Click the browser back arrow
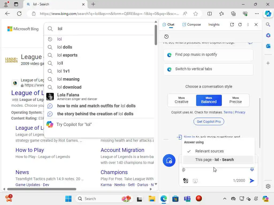The width and height of the screenshot is (274, 205). pos(7,14)
